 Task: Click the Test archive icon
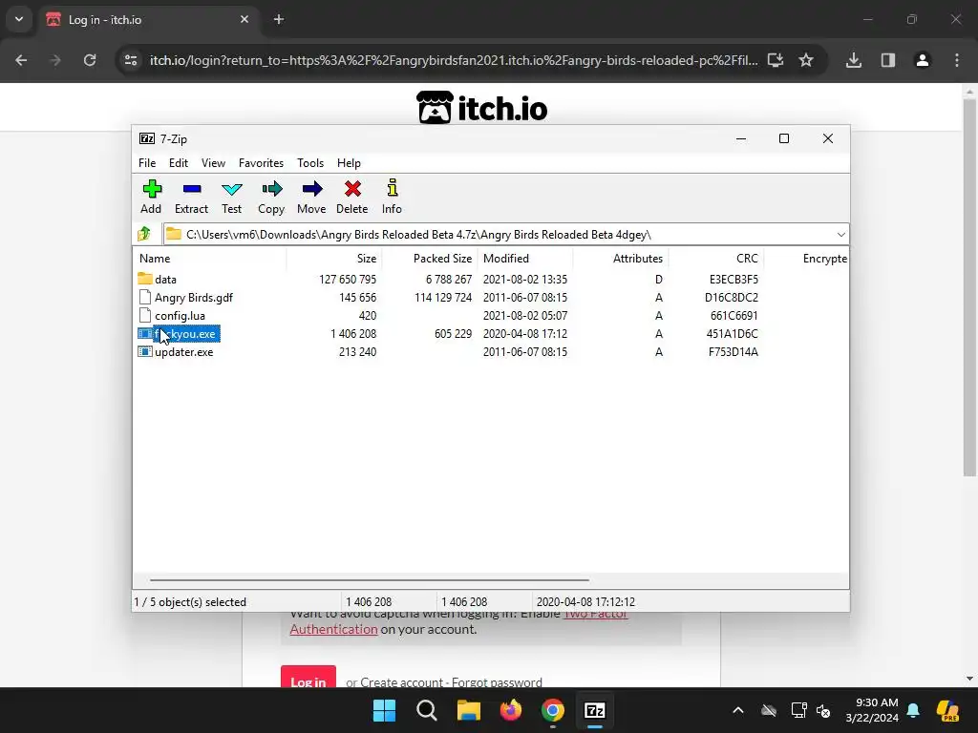[231, 189]
